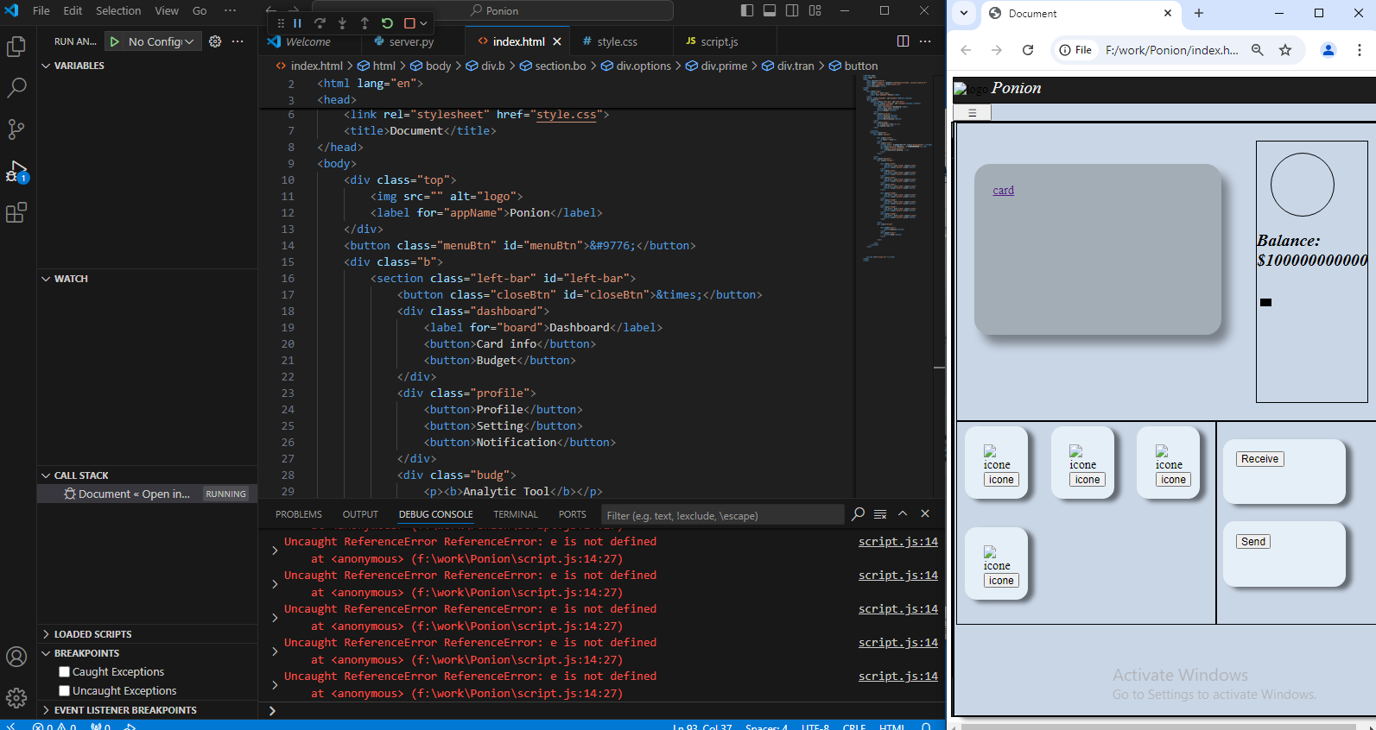Click the Step Over debug icon

point(320,23)
